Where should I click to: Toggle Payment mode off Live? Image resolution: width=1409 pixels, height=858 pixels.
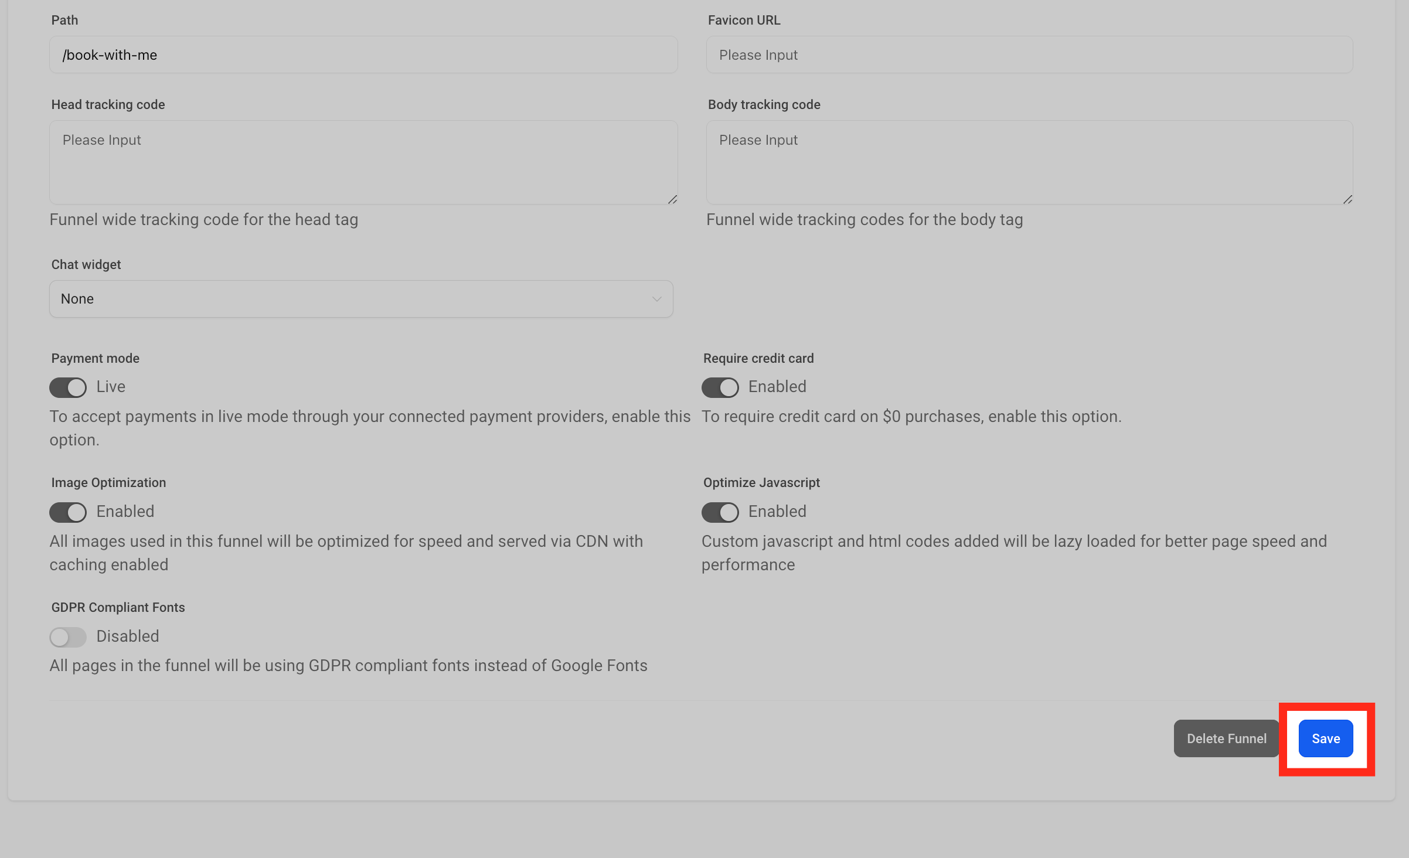[x=67, y=387]
